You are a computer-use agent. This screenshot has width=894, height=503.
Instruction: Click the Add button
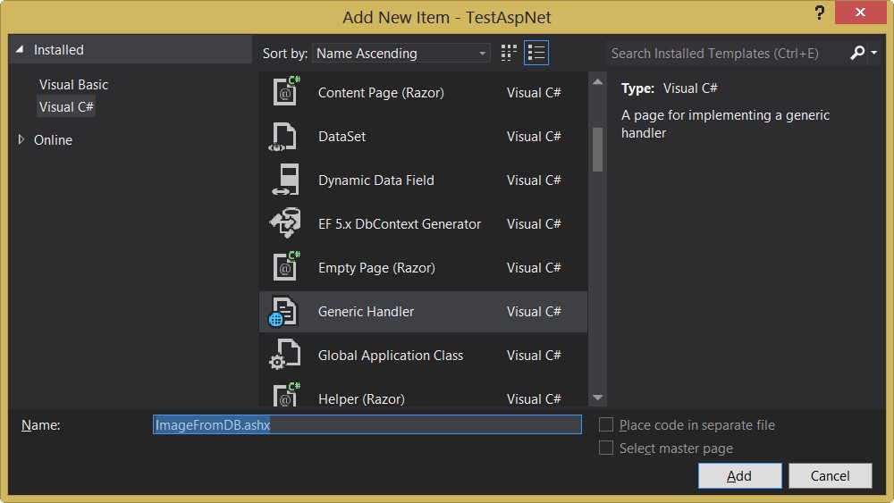coord(739,475)
